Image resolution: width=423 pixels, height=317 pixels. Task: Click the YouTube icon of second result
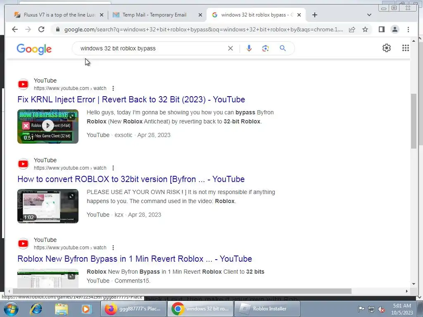click(23, 164)
